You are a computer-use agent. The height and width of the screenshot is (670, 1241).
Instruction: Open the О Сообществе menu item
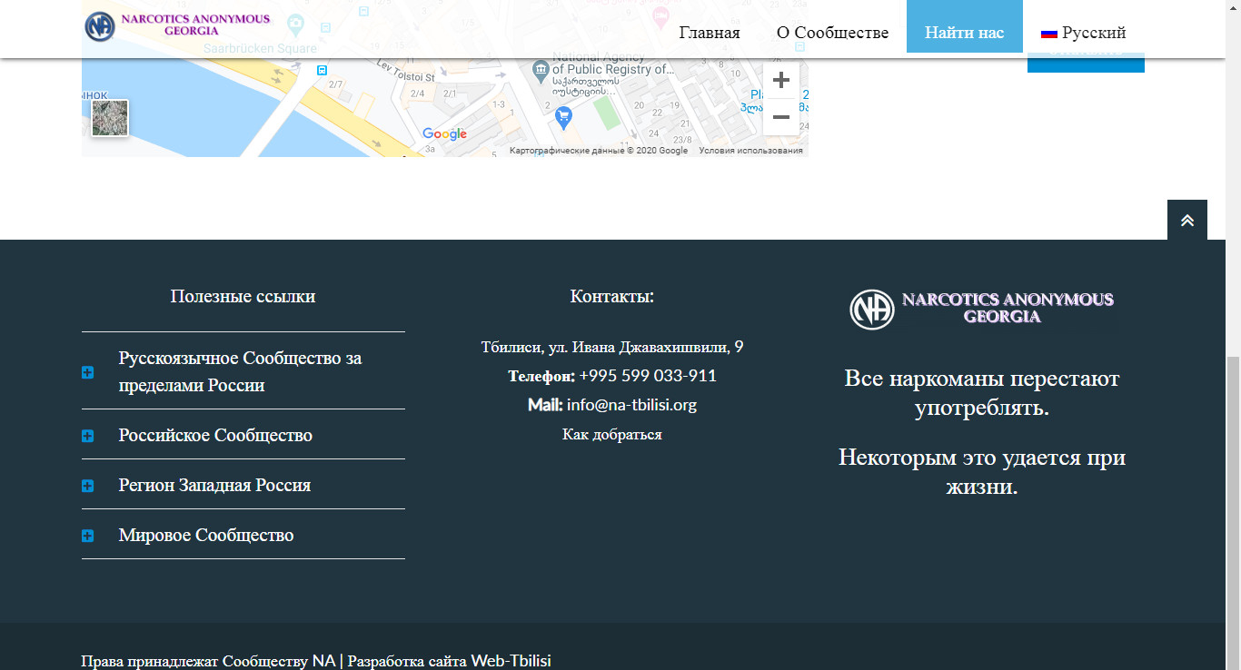[832, 33]
